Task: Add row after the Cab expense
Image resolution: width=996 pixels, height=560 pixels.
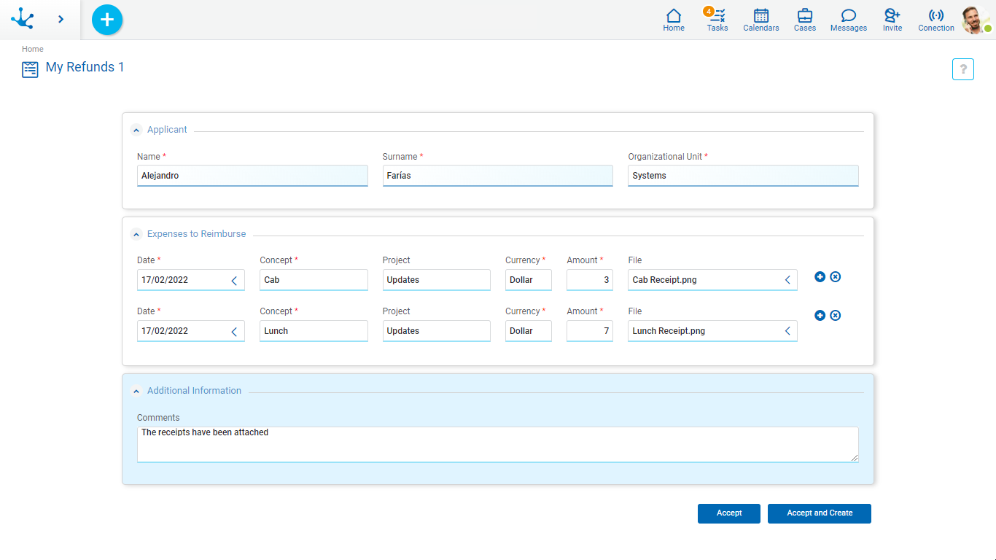Action: 820,277
